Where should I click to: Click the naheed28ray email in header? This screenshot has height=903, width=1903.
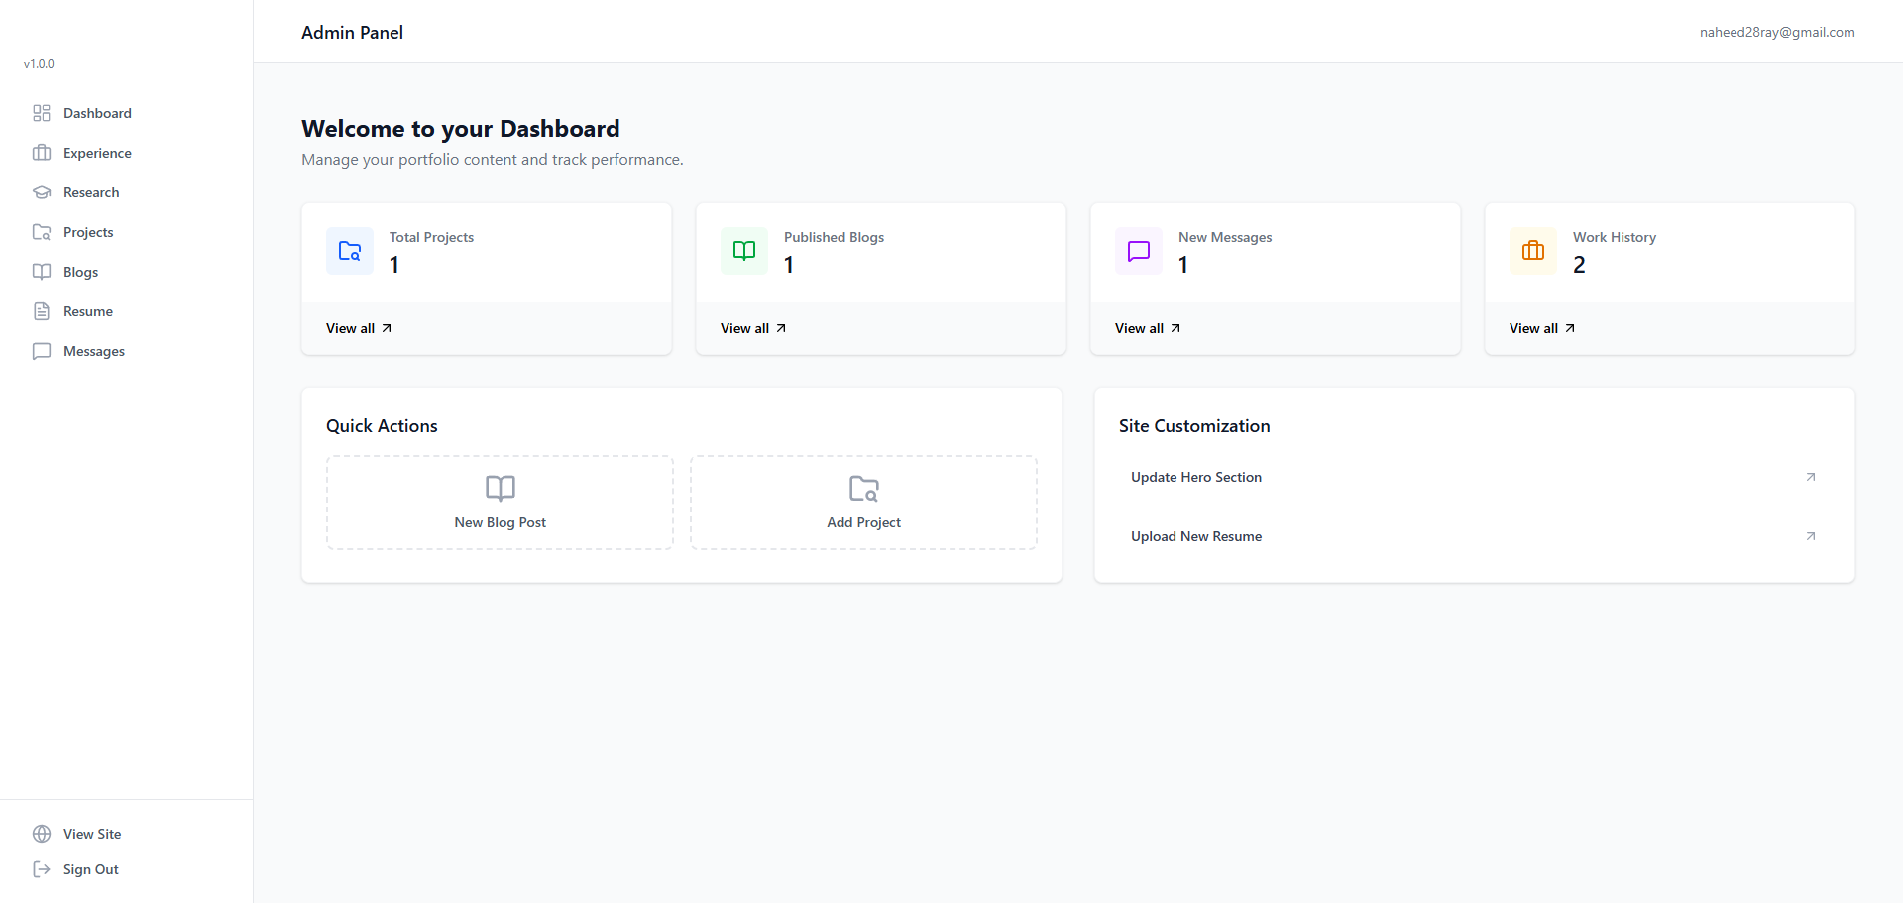pos(1776,31)
